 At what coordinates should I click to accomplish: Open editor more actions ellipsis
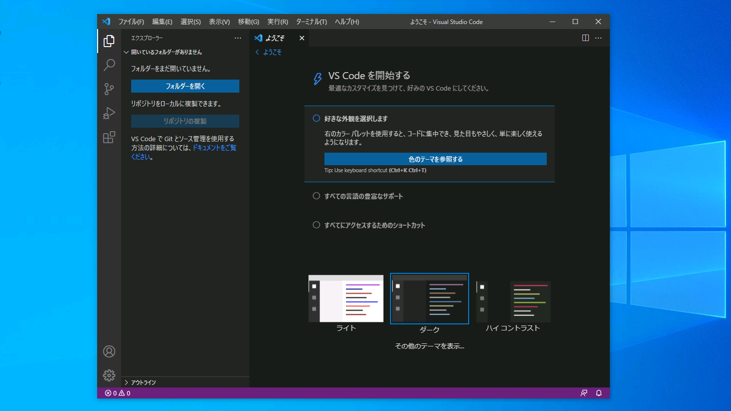click(x=598, y=38)
